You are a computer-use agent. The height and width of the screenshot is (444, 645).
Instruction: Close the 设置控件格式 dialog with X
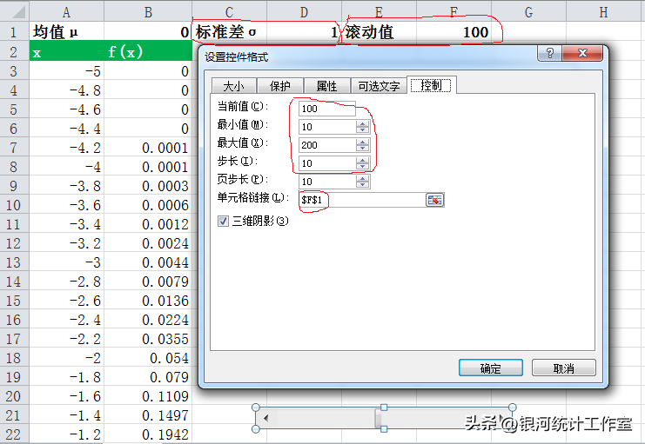coord(582,53)
